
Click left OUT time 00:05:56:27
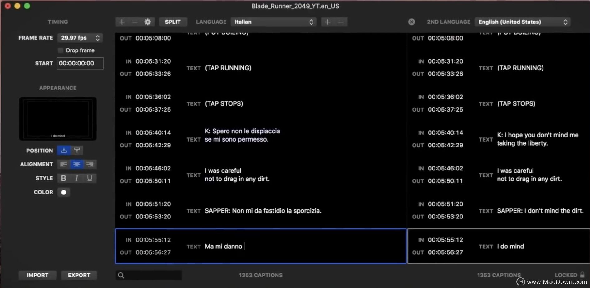click(x=153, y=252)
